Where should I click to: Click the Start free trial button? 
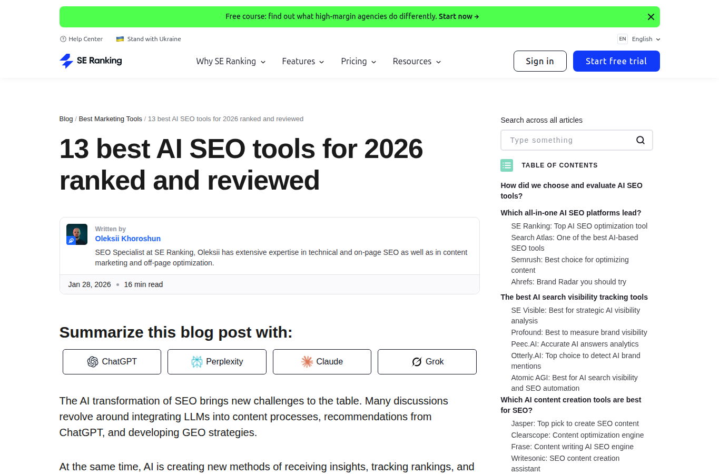[616, 61]
